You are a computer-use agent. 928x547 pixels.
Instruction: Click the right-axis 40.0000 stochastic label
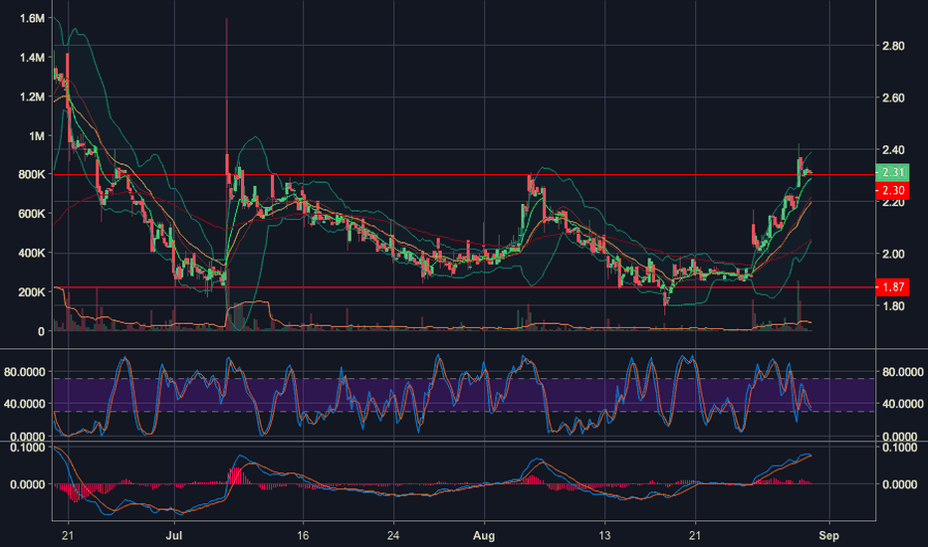coord(902,404)
